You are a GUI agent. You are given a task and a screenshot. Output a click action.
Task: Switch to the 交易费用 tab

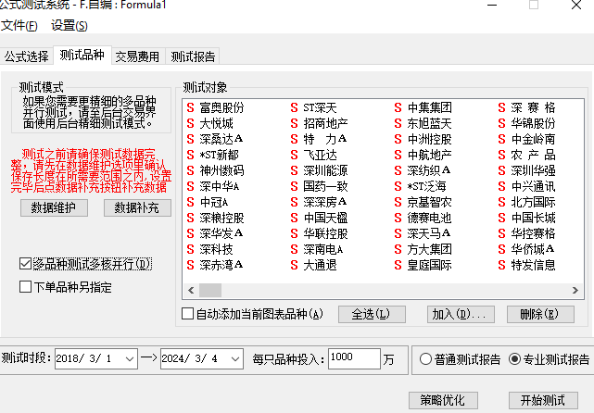pos(137,56)
